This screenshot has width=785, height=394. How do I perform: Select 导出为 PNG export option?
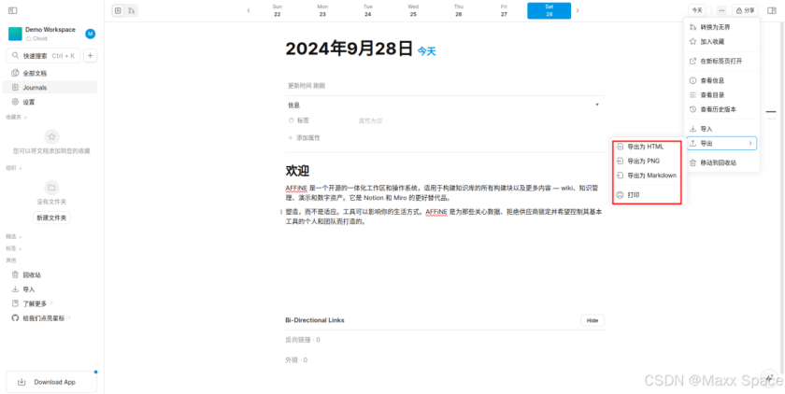tap(647, 161)
